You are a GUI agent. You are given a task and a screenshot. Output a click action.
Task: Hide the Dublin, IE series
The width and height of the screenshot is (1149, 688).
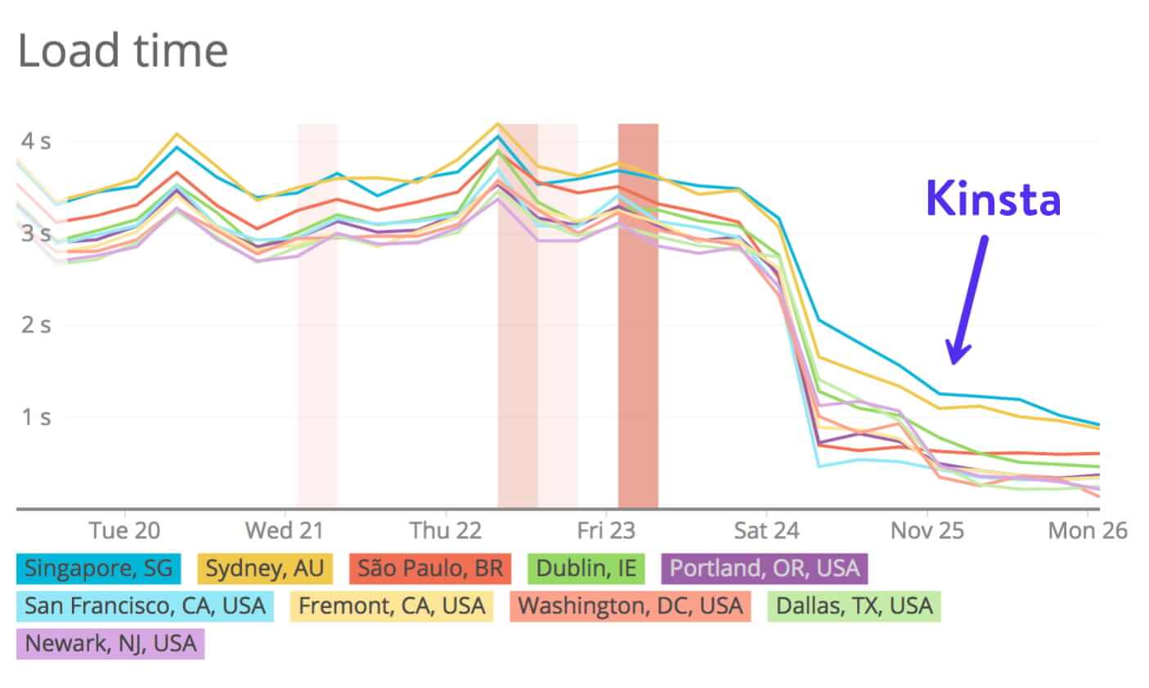pyautogui.click(x=587, y=568)
